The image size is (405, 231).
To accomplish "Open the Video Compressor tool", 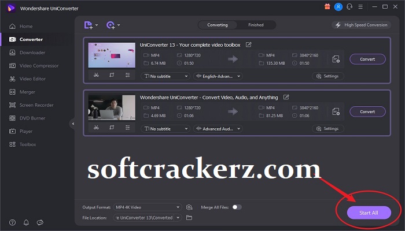I will coord(34,66).
